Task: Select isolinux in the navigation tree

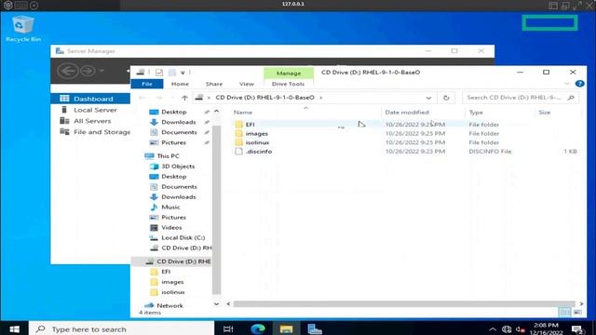Action: pyautogui.click(x=173, y=292)
